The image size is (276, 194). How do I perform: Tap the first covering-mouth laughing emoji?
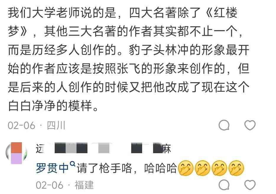186,168
